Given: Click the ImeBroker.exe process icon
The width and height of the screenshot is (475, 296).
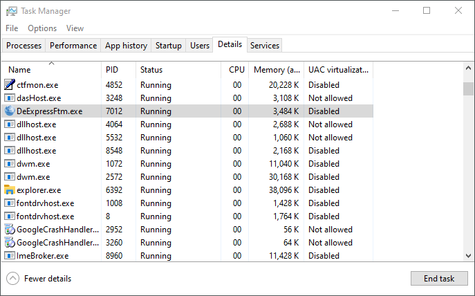Looking at the screenshot, I should (10, 256).
